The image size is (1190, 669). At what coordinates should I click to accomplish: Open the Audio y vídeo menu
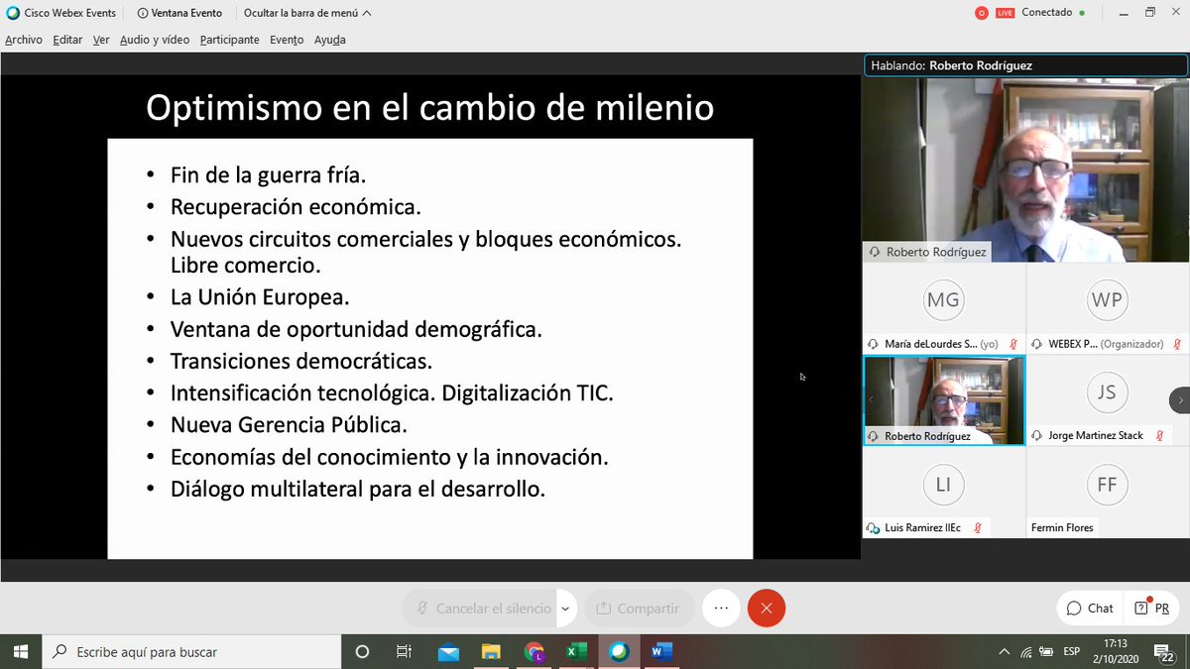point(155,40)
